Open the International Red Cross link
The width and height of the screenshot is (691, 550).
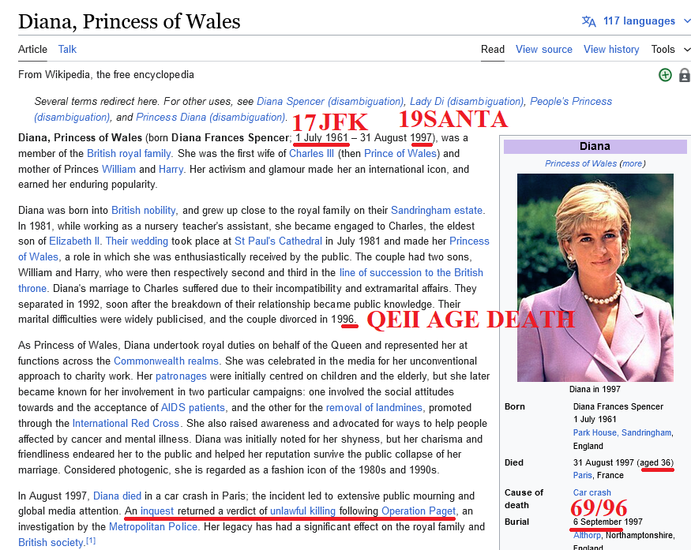coord(126,423)
